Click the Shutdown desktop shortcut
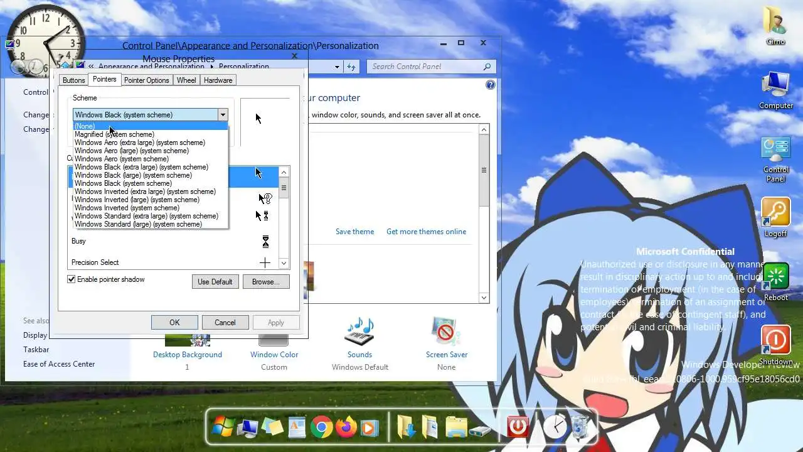 click(x=775, y=345)
